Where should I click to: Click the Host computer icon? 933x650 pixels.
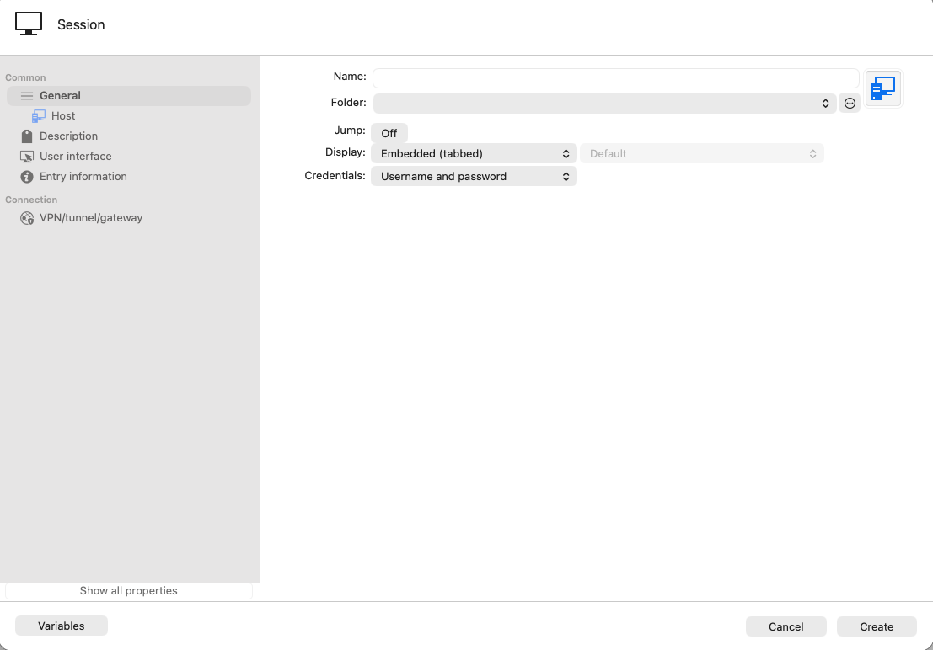(39, 116)
